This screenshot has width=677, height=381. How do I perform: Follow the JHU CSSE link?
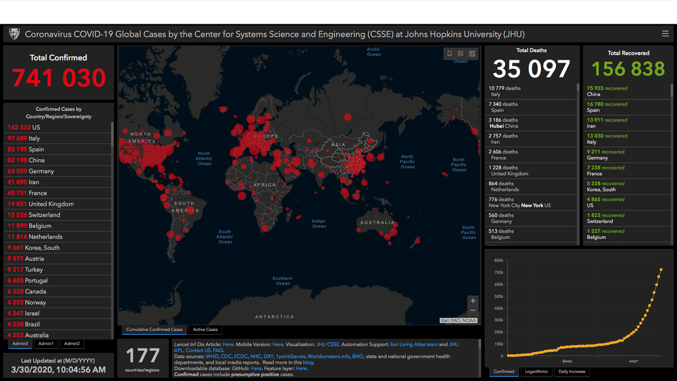[328, 344]
